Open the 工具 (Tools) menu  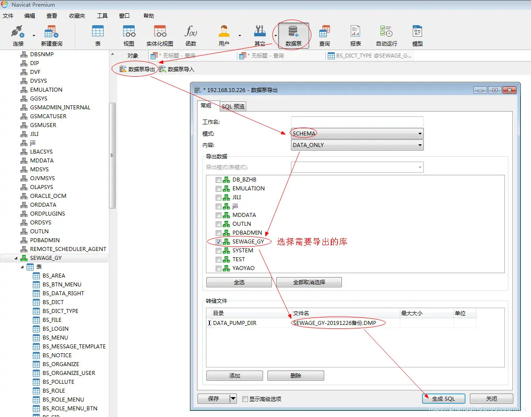tap(102, 15)
